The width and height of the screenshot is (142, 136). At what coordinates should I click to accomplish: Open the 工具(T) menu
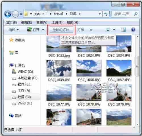pos(57,22)
